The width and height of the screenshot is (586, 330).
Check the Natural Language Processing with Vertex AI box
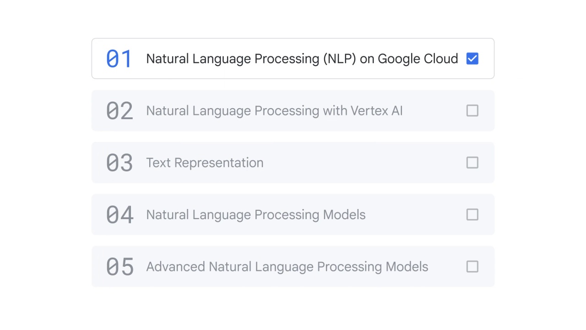point(472,110)
